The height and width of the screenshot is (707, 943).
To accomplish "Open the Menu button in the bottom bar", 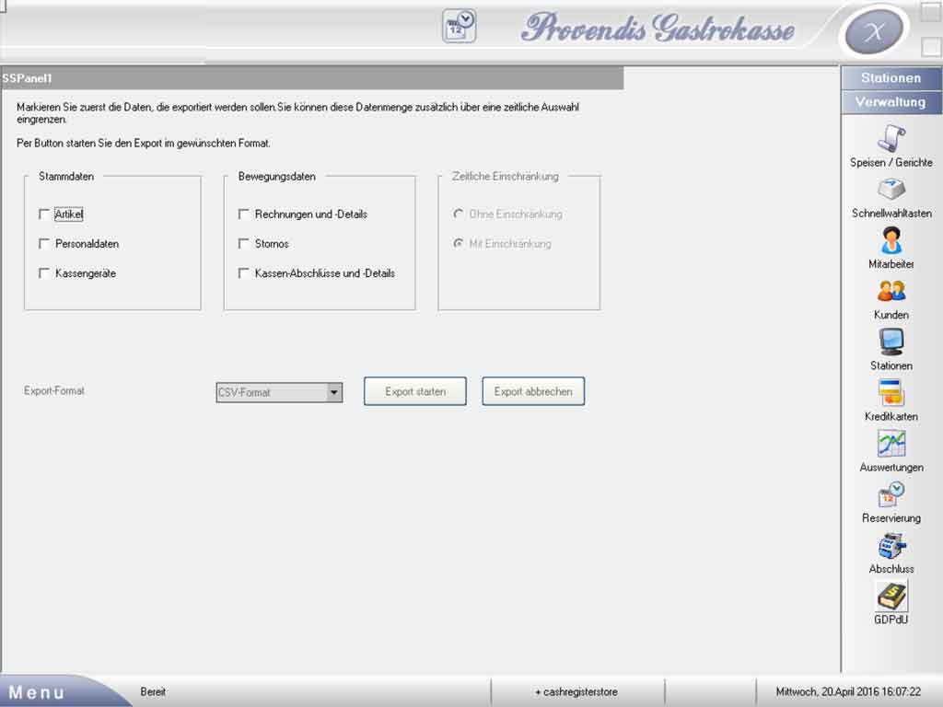I will (37, 692).
